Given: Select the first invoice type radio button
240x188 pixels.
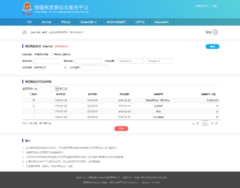Looking at the screenshot, I should coord(35,54).
